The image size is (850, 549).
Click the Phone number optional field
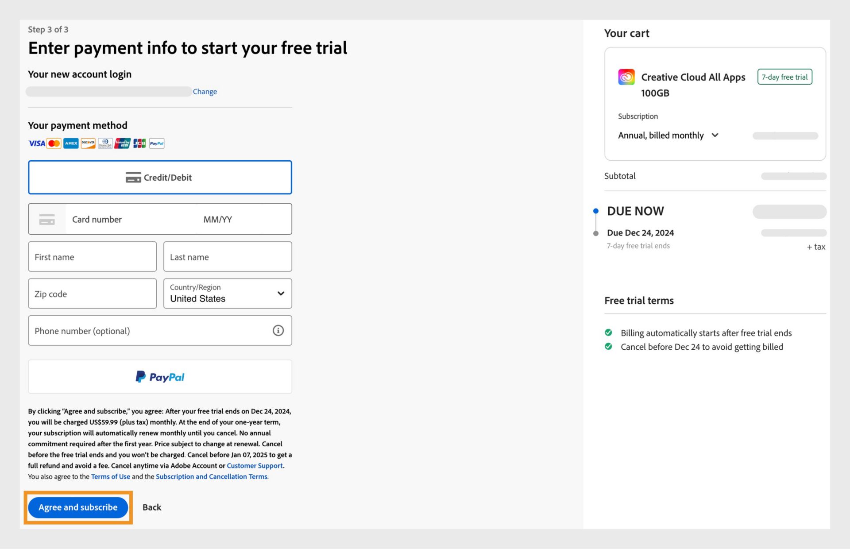[x=160, y=330]
